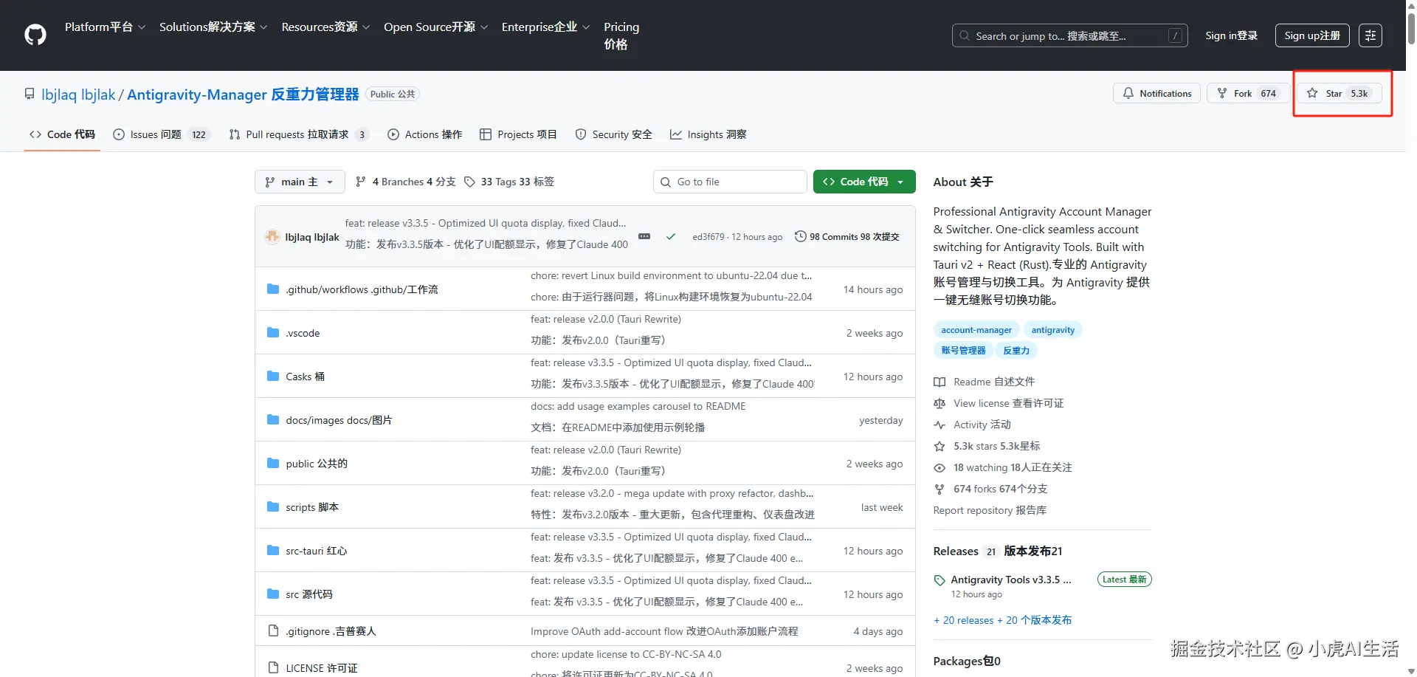Viewport: 1417px width, 677px height.
Task: Switch to the Projects tab
Action: coord(518,134)
